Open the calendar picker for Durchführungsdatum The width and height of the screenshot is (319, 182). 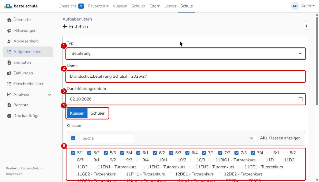pos(301,99)
